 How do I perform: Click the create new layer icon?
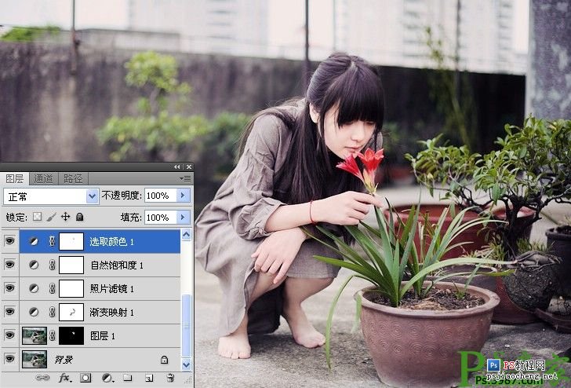tap(149, 378)
